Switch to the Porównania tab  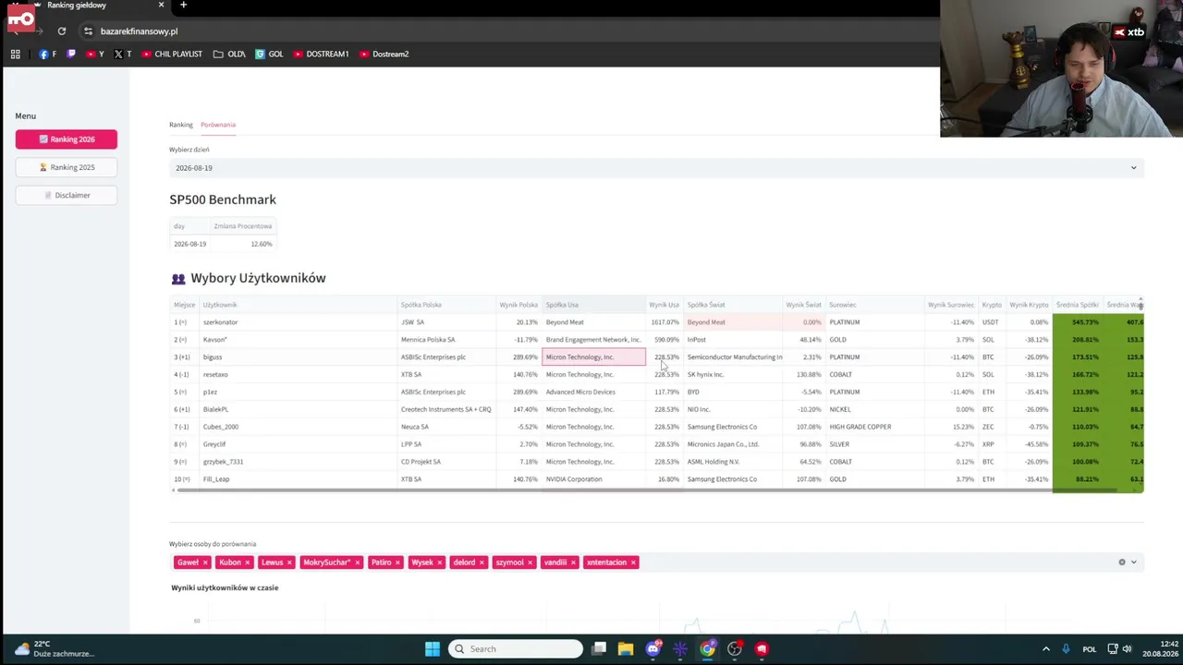(x=218, y=125)
